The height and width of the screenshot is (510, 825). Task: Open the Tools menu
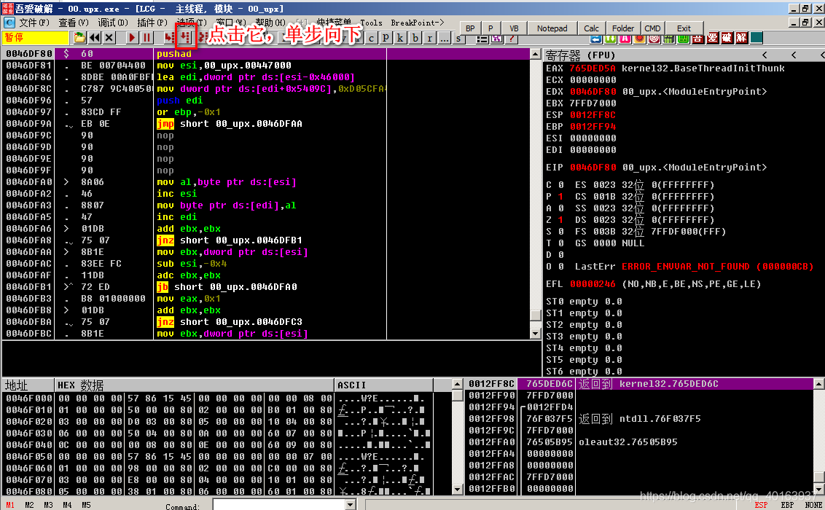tap(371, 23)
